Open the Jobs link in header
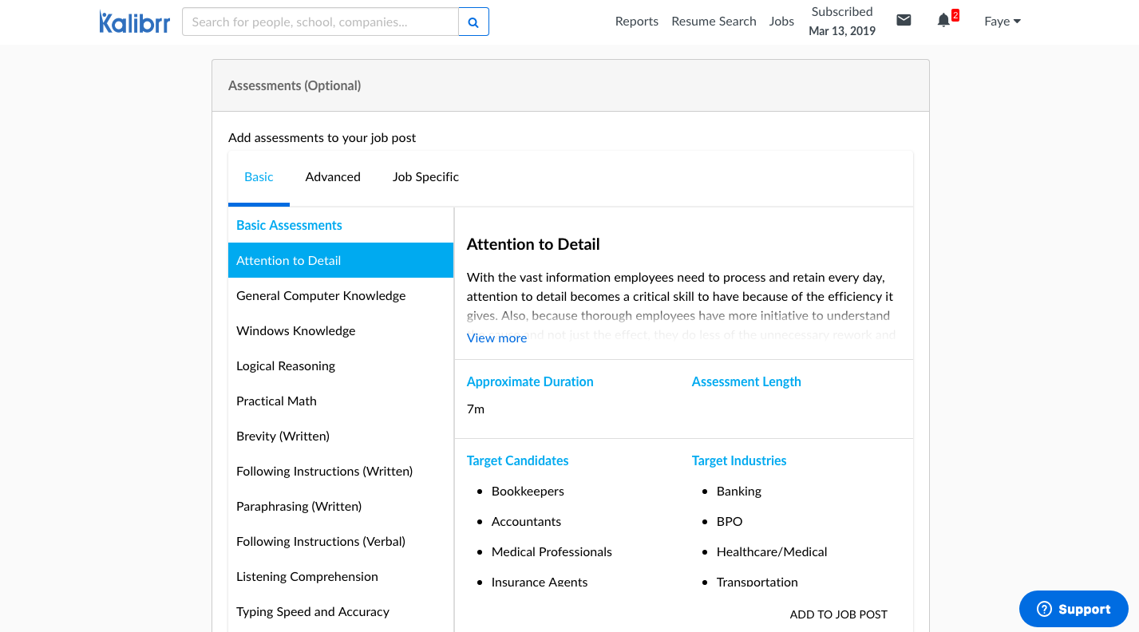Viewport: 1139px width, 632px height. 781,22
